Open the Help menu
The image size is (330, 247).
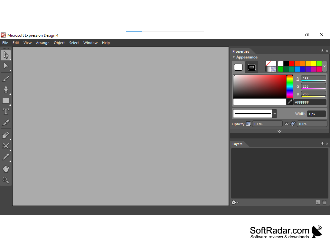[x=106, y=43]
